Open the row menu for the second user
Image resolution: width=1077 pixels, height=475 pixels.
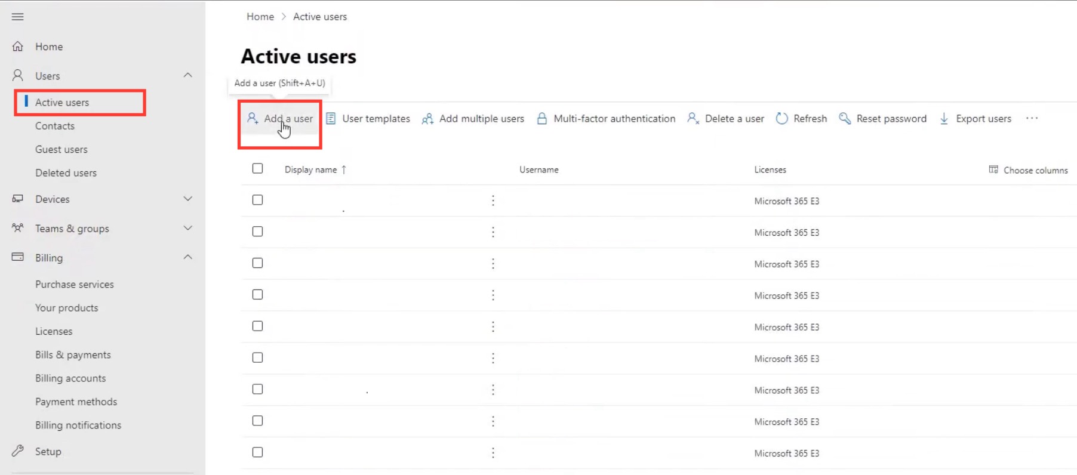tap(493, 232)
